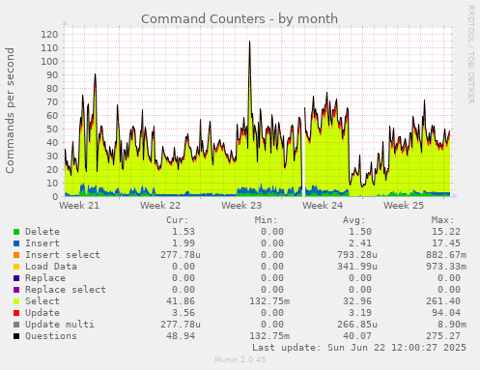Click the 'Insert' legend label
Viewport: 480px width, 370px height.
tap(42, 243)
